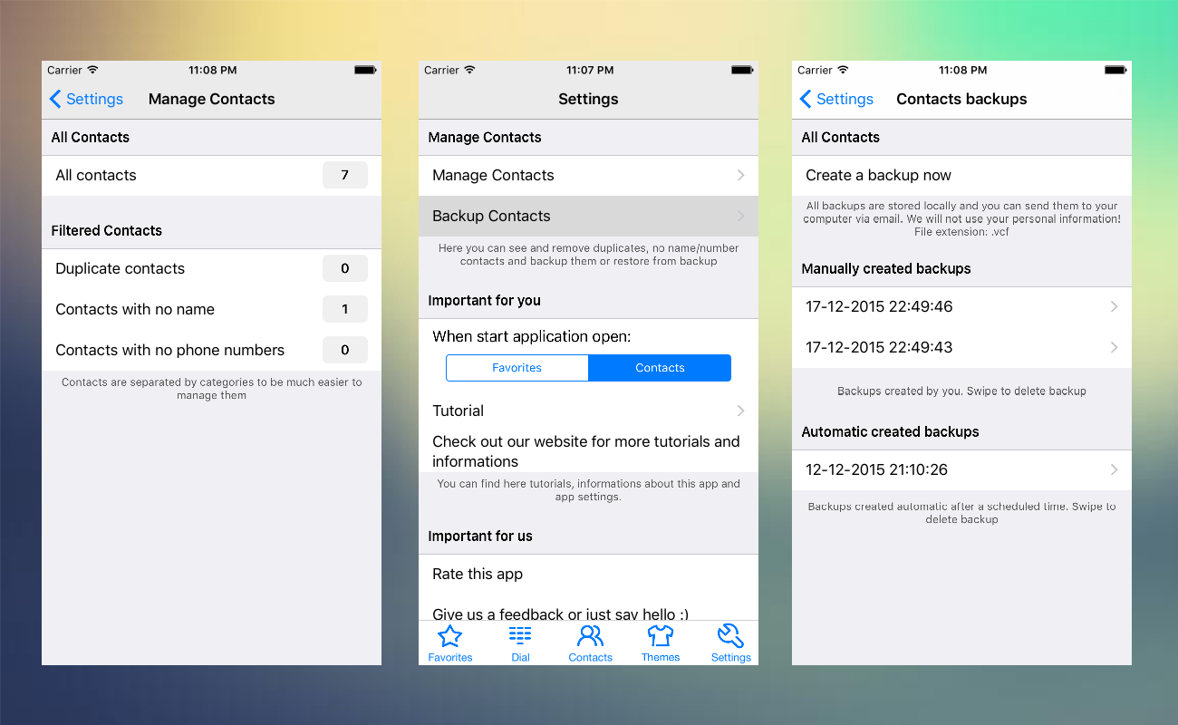This screenshot has width=1178, height=725.
Task: Go back using Settings on Manage Contacts screen
Action: pos(87,99)
